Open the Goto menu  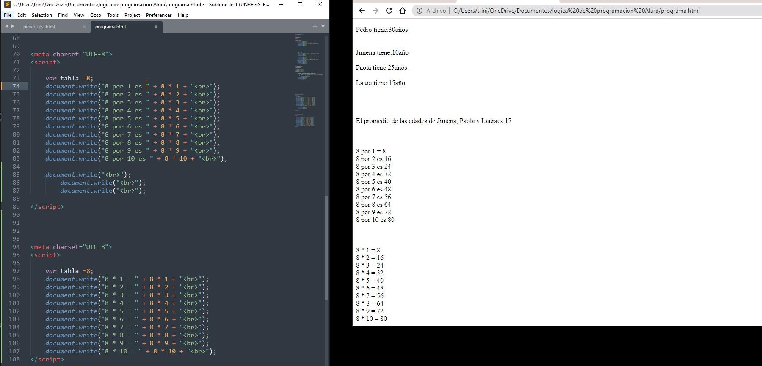[96, 15]
